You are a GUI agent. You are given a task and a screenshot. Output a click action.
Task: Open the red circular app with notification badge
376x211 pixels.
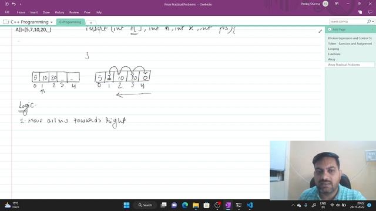tap(217, 205)
